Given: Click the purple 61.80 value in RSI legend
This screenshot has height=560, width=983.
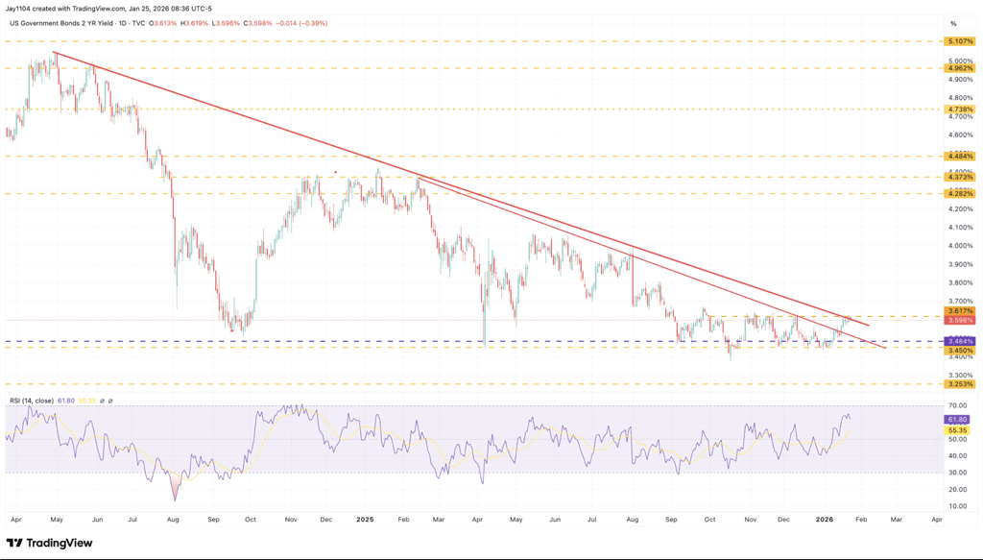Looking at the screenshot, I should pyautogui.click(x=66, y=401).
